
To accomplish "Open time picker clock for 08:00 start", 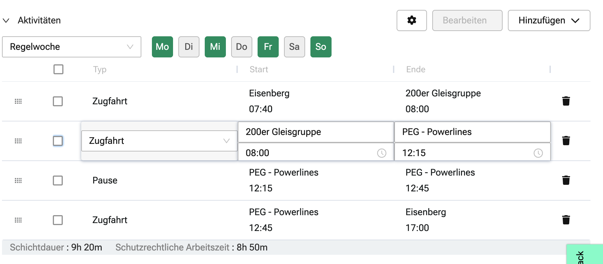I will tap(381, 153).
